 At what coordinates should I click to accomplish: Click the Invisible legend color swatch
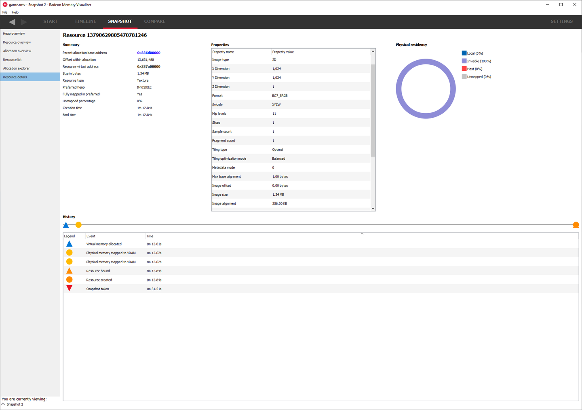464,61
